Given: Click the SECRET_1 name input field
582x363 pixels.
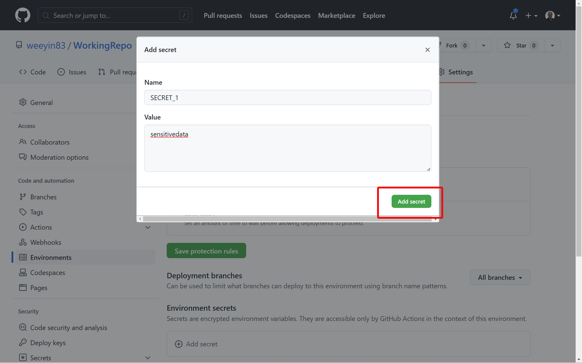Looking at the screenshot, I should 287,97.
